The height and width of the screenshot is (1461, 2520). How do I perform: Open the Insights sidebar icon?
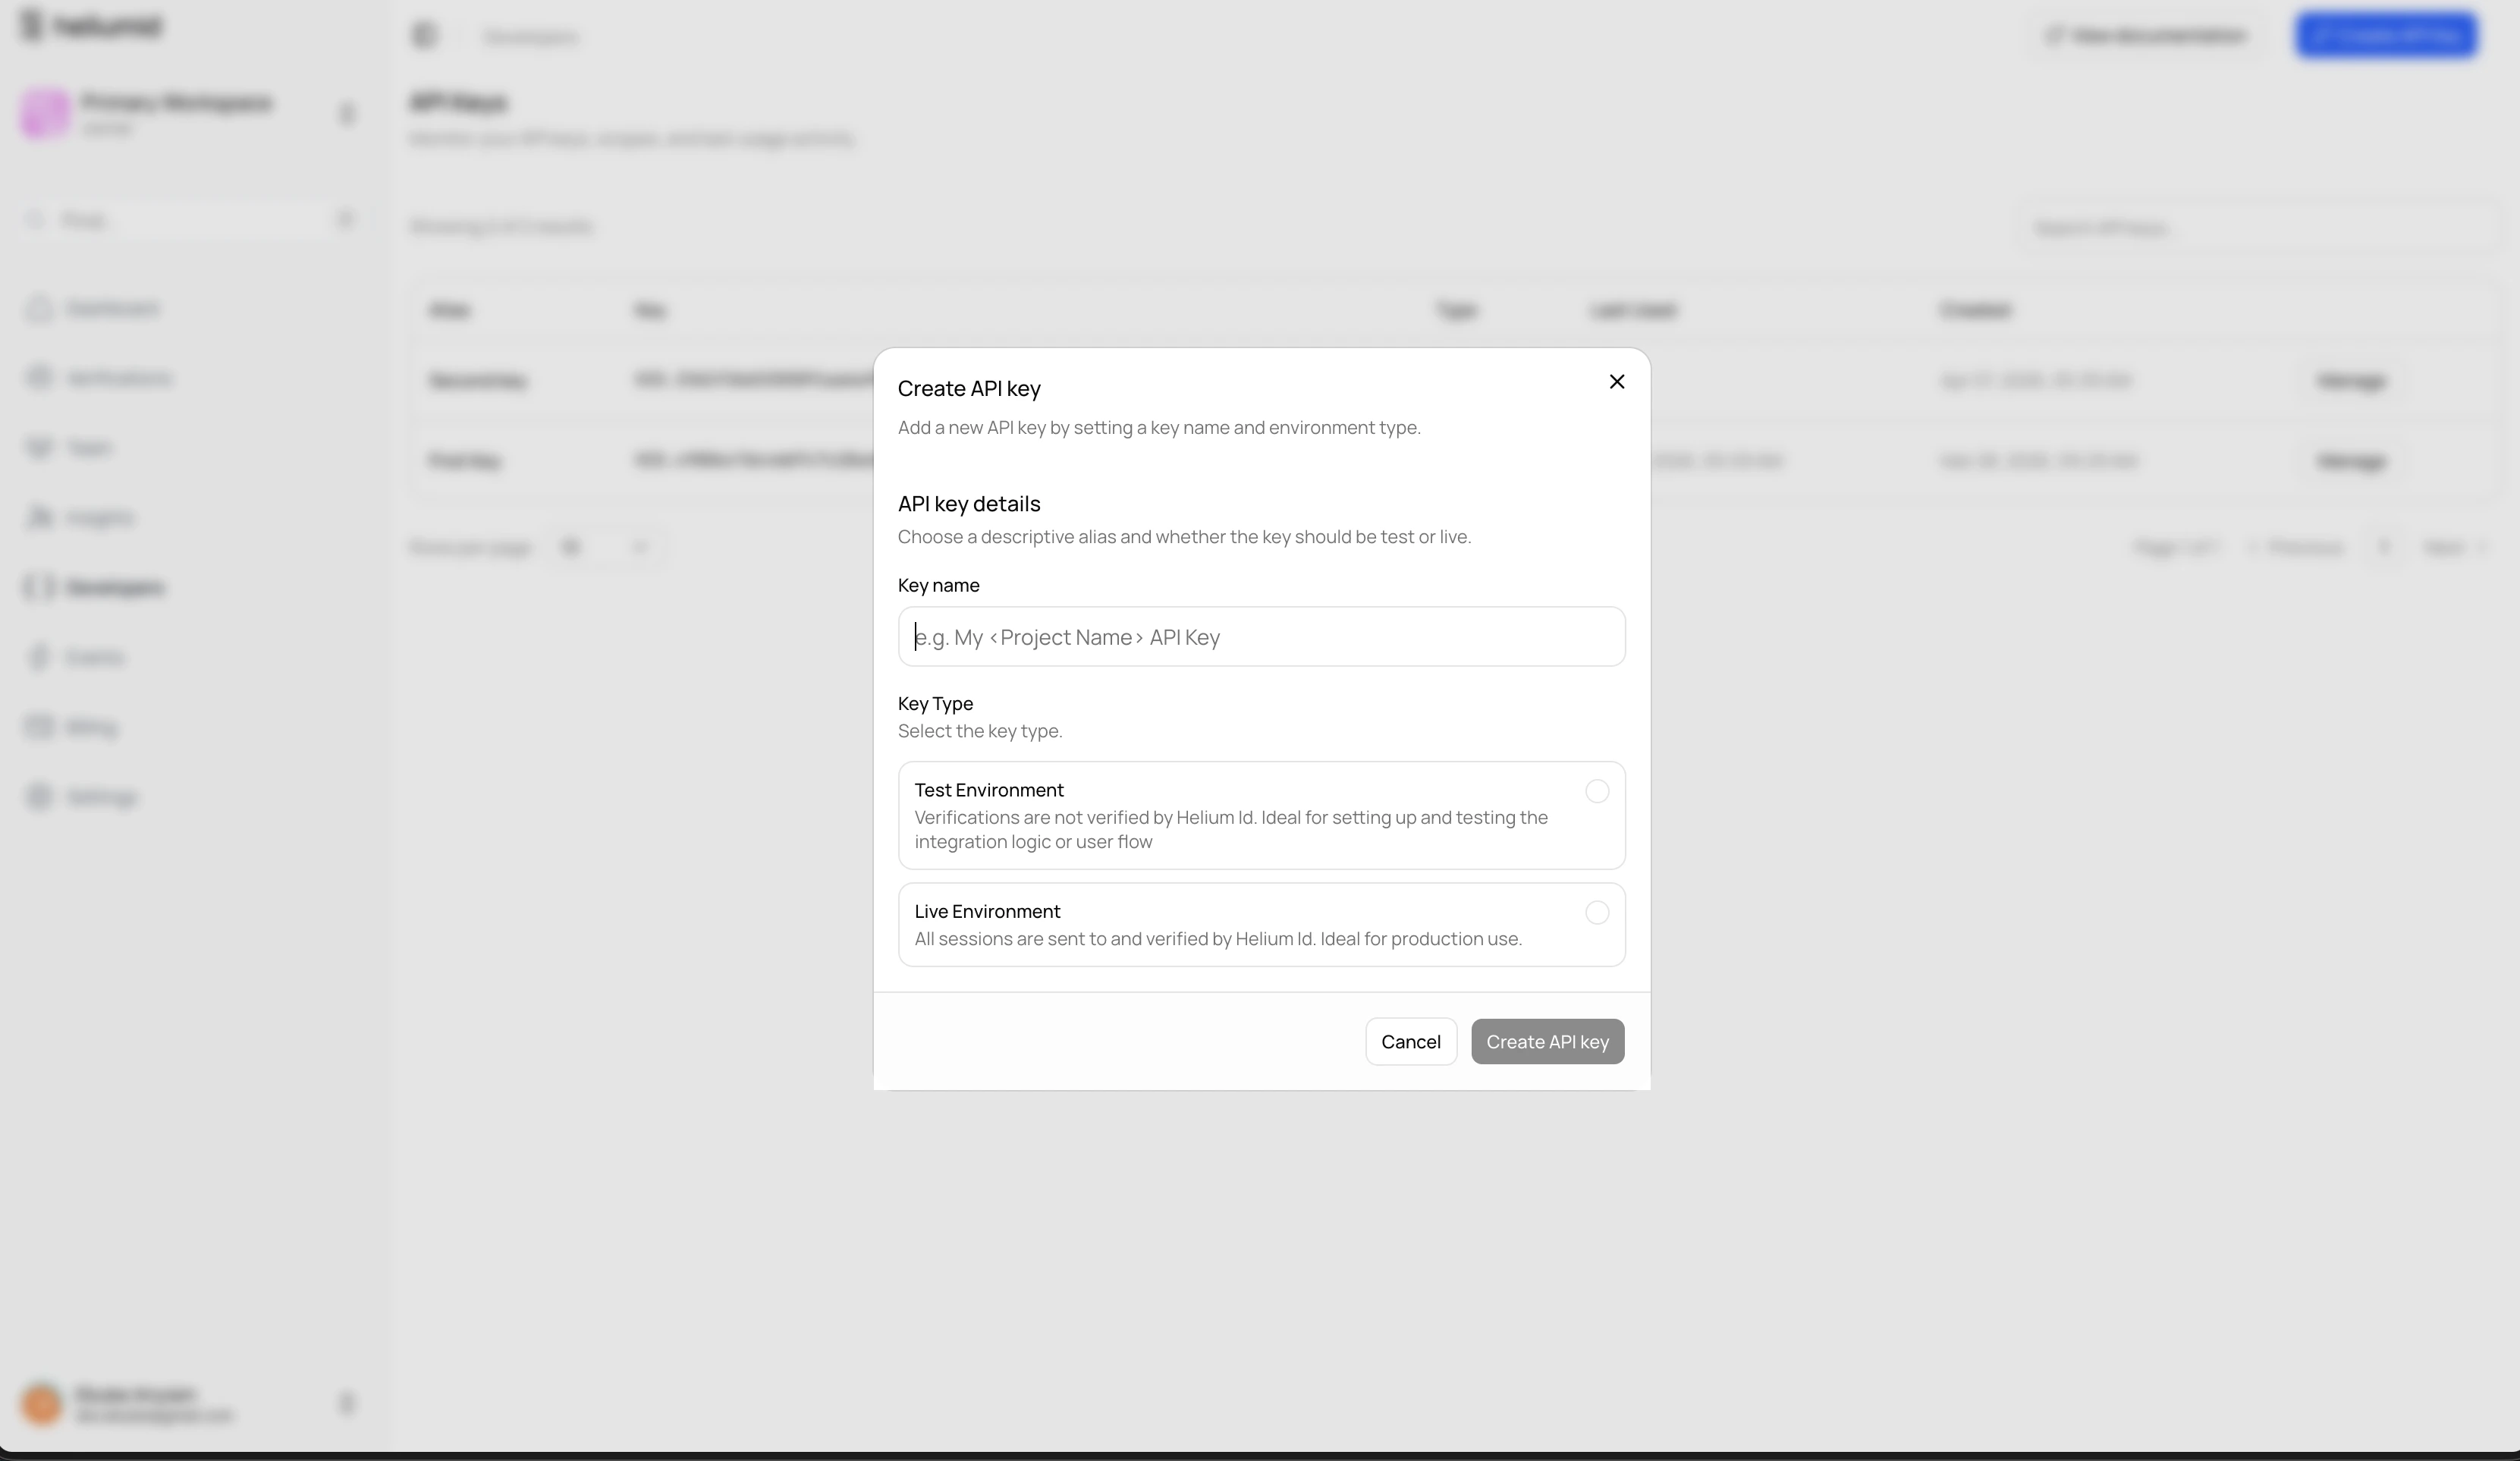(x=40, y=516)
